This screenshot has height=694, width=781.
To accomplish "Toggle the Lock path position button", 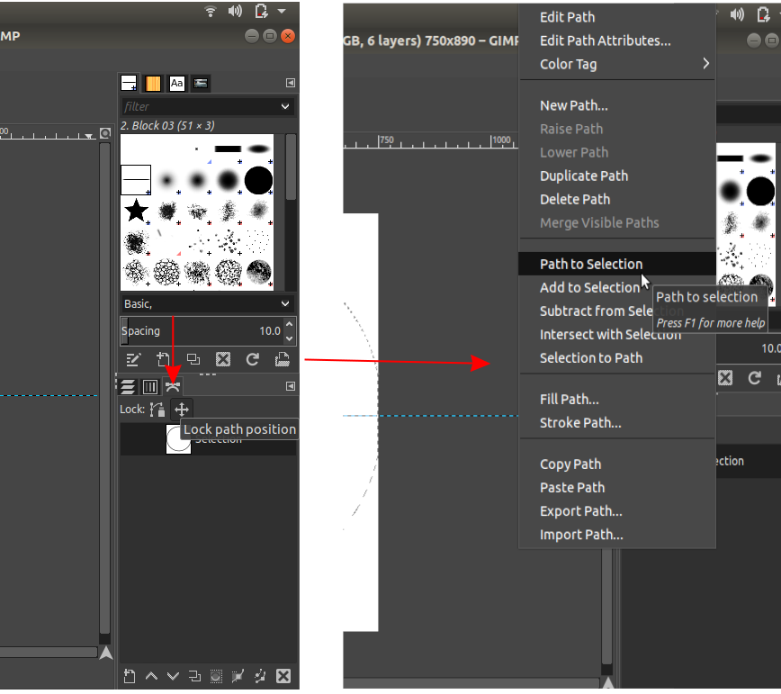I will (x=182, y=410).
